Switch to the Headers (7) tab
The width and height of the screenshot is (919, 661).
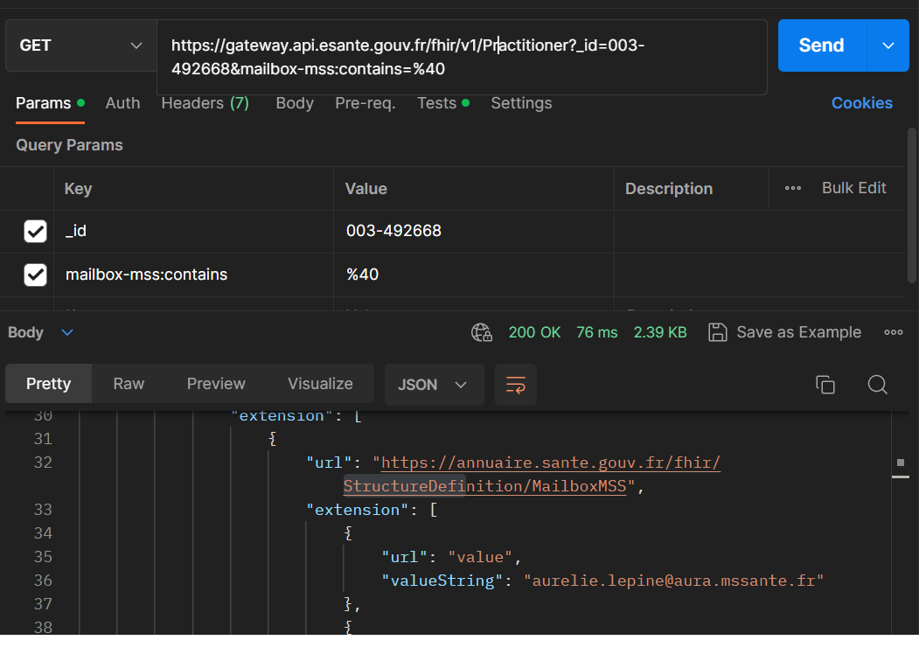(x=205, y=103)
